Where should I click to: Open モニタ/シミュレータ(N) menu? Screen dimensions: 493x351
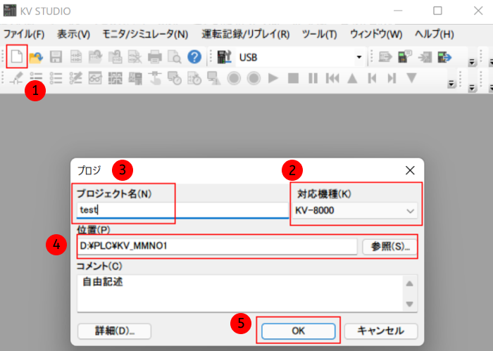(x=145, y=34)
